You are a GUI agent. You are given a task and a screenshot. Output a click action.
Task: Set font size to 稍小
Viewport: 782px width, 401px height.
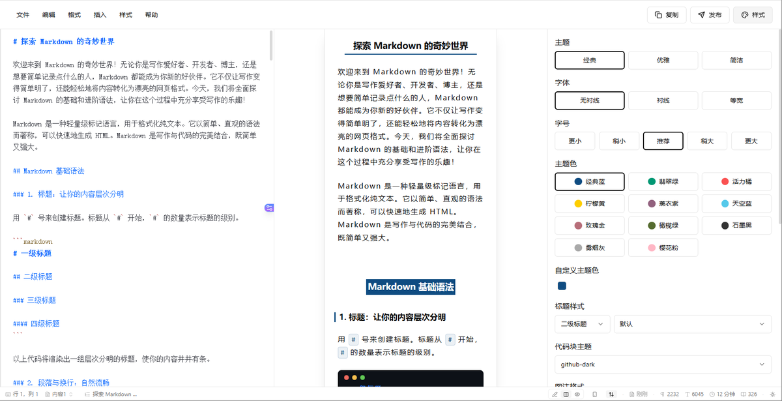click(x=619, y=141)
